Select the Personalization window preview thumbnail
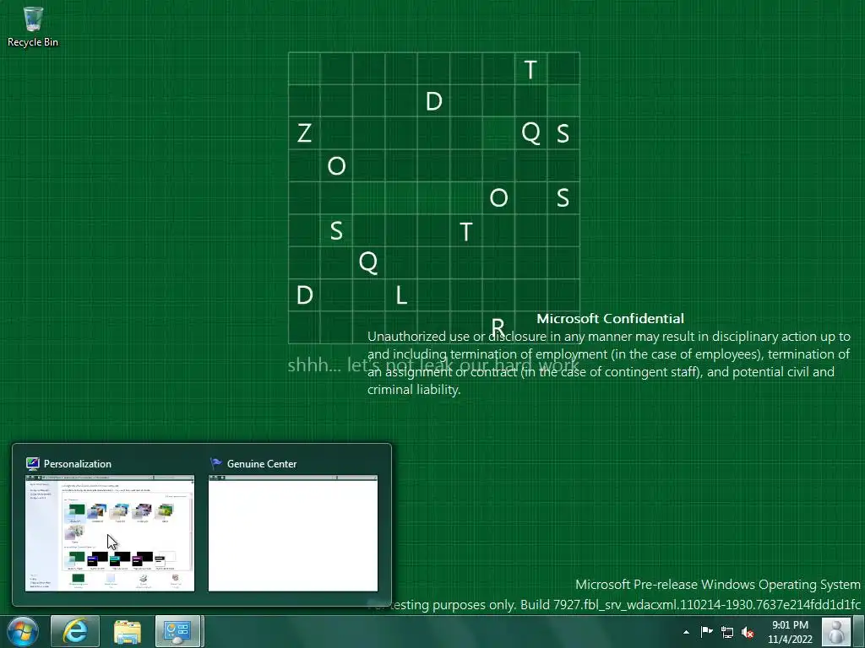This screenshot has width=865, height=648. [x=110, y=533]
